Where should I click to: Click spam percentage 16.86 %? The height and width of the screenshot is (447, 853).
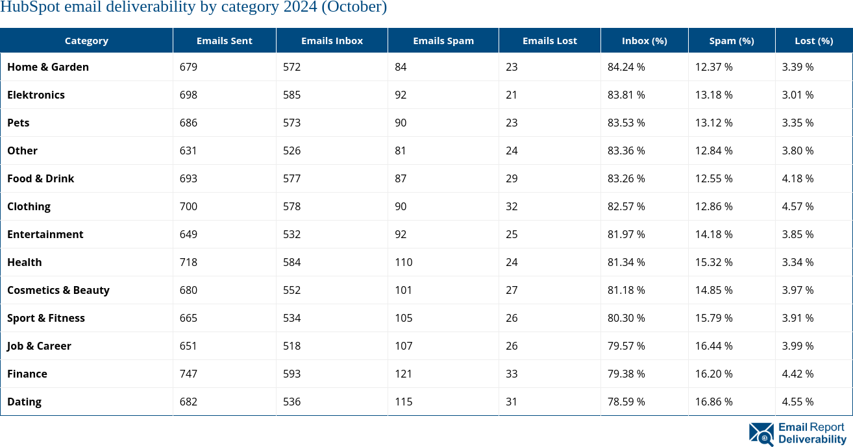[714, 402]
